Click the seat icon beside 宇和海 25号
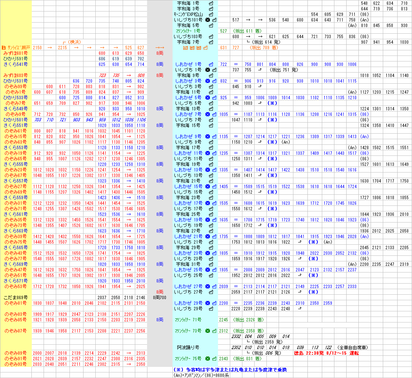The image size is (412, 378). pyautogui.click(x=211, y=214)
